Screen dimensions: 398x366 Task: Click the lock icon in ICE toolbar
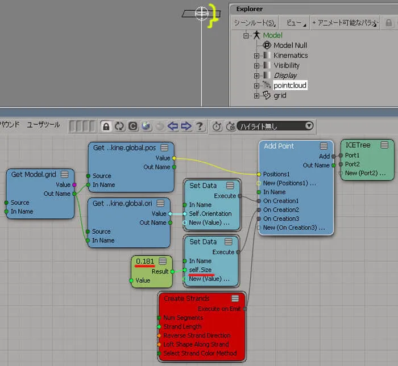coord(106,126)
